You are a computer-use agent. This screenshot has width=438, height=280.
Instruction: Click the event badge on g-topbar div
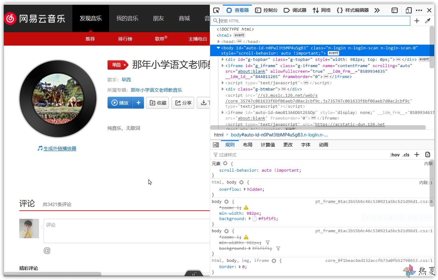tap(424, 59)
